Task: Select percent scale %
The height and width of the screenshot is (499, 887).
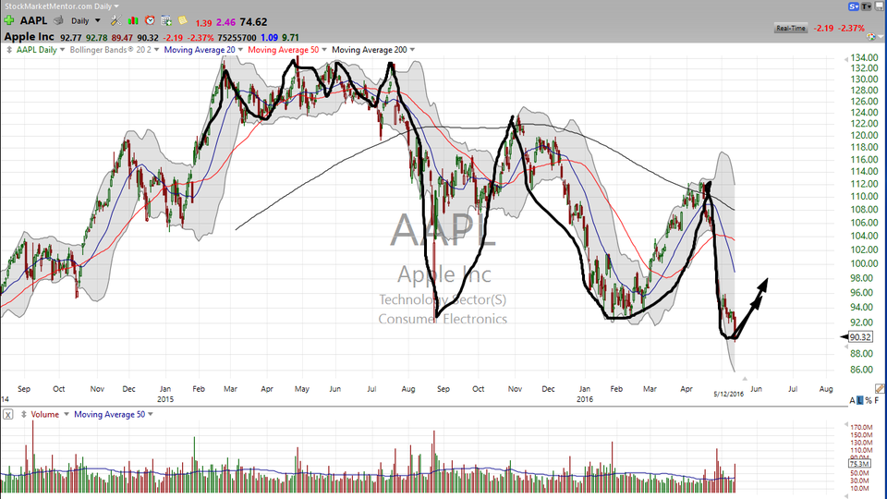Action: tap(869, 400)
